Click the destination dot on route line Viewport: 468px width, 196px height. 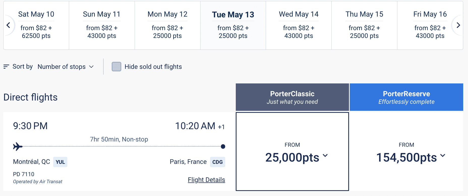point(223,146)
